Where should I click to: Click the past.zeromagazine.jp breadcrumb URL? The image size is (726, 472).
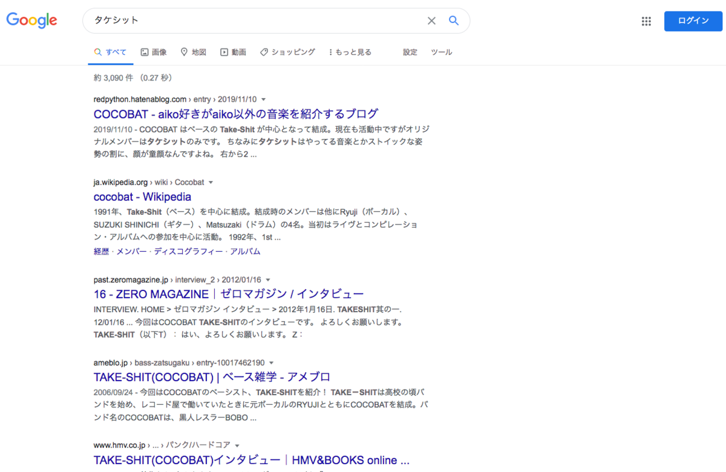177,280
